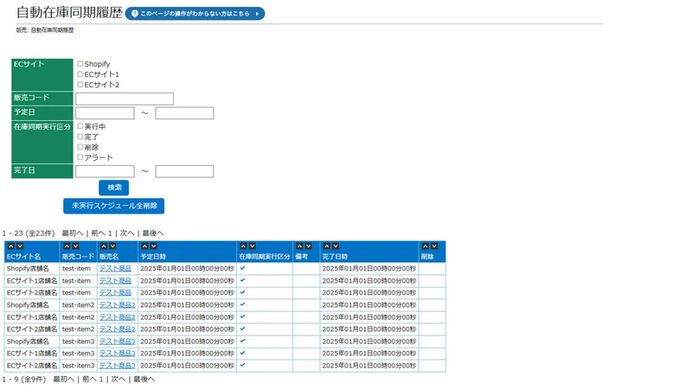Sort 在庫同期実行区分 column descending

click(x=252, y=246)
